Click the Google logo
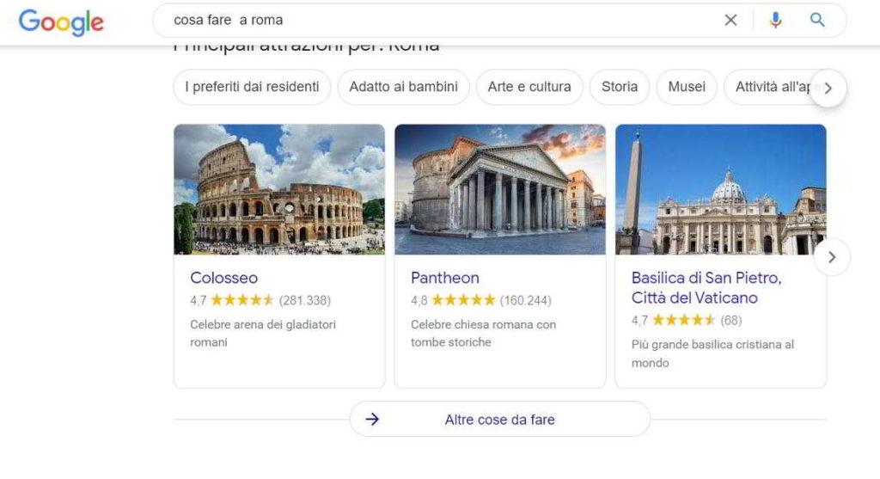Image resolution: width=880 pixels, height=479 pixels. (61, 21)
